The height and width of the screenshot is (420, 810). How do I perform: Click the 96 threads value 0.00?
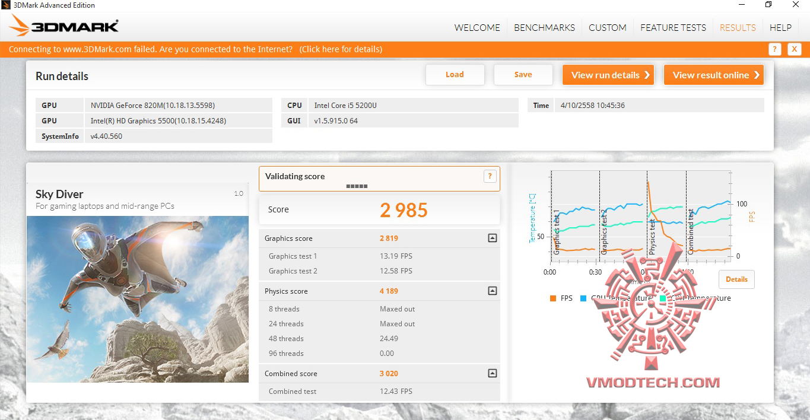tap(387, 354)
